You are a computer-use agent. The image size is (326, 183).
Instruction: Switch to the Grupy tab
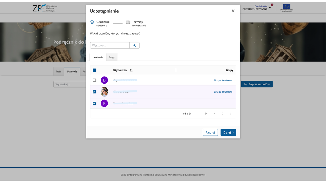112,57
